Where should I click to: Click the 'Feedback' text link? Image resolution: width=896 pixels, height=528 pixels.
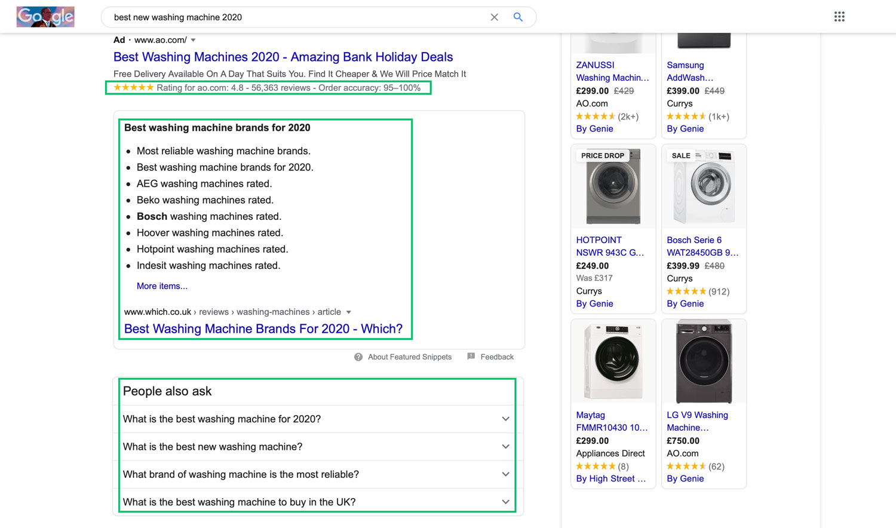(497, 357)
